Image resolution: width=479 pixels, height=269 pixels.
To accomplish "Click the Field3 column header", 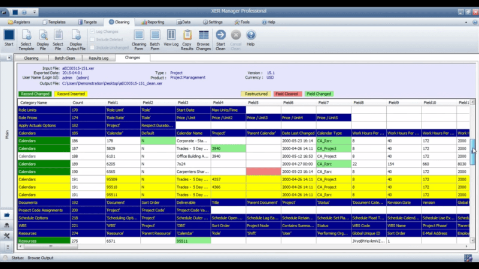I will (193, 102).
